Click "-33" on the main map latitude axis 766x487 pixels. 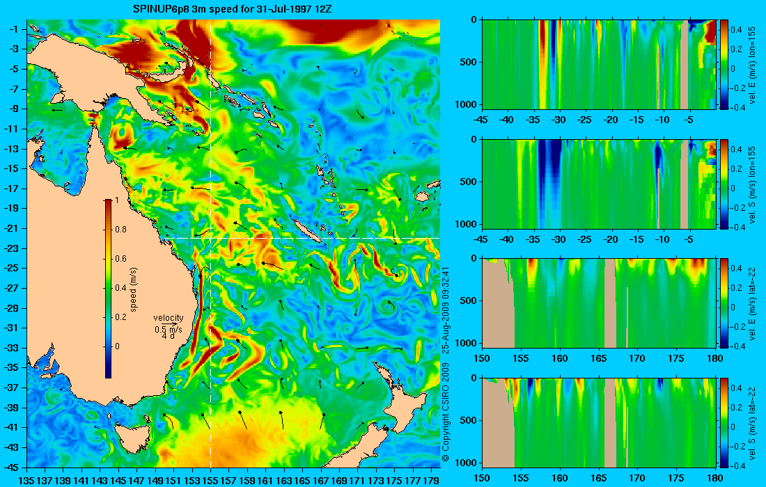(12, 348)
